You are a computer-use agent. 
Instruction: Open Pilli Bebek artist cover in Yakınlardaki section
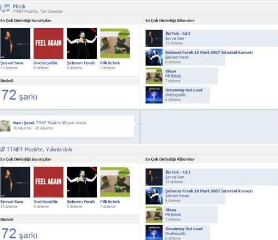tap(115, 182)
